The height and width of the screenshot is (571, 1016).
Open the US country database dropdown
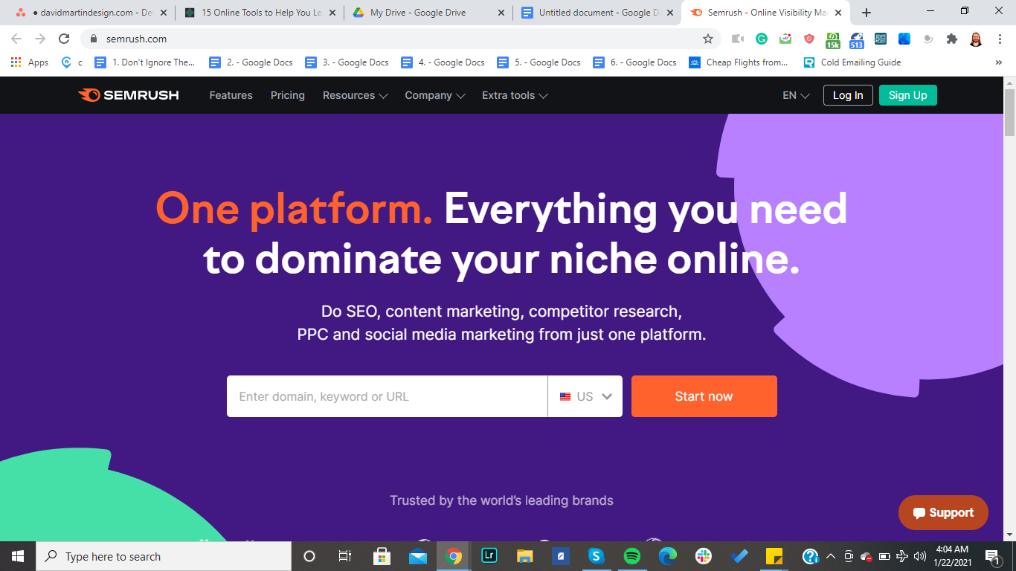[585, 396]
